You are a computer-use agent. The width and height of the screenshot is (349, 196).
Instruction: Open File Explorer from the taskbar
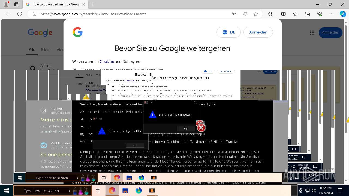click(x=125, y=191)
